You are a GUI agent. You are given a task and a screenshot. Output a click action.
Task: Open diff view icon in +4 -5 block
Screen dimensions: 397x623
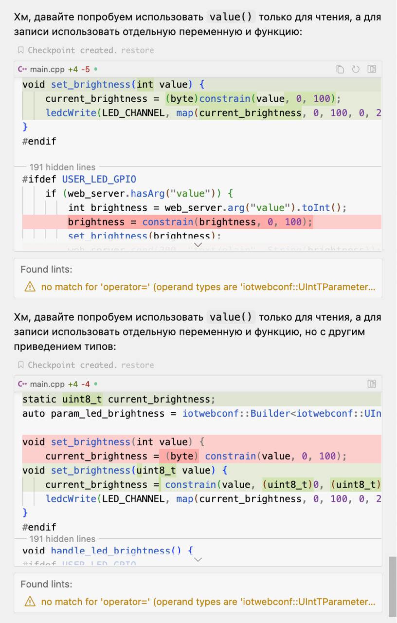372,69
